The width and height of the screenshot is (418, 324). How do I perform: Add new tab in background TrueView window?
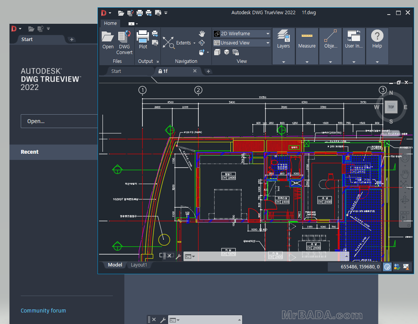click(x=72, y=39)
